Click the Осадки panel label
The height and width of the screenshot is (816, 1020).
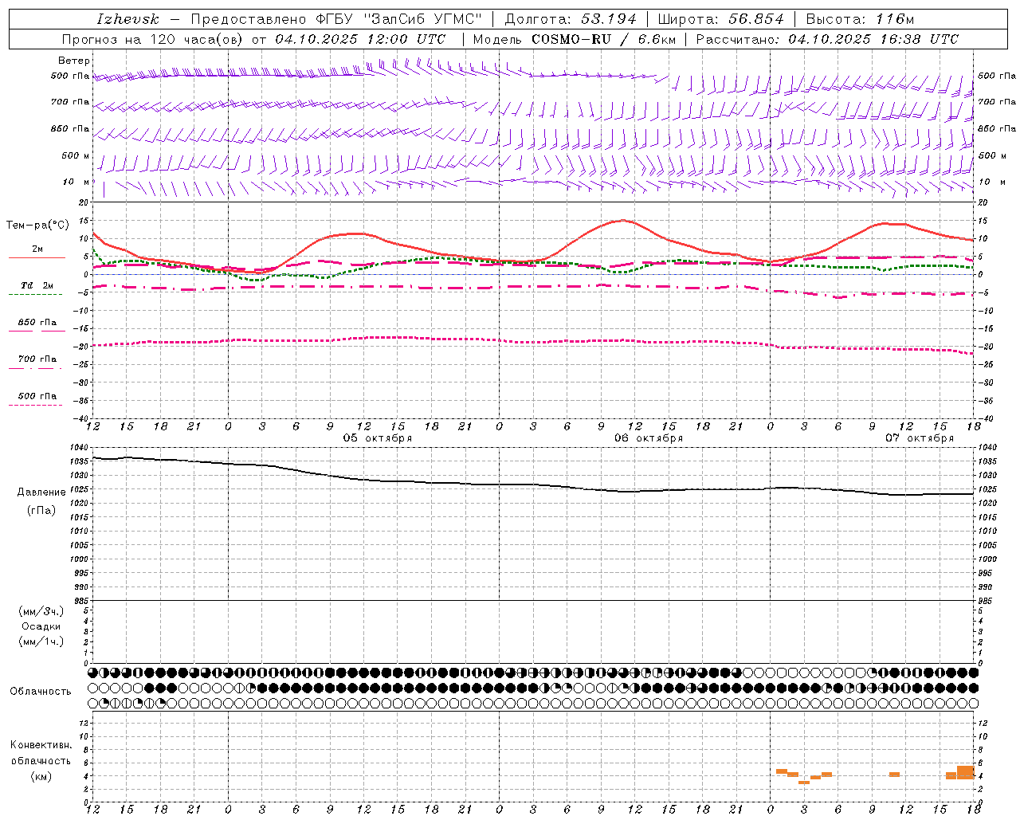(x=41, y=627)
